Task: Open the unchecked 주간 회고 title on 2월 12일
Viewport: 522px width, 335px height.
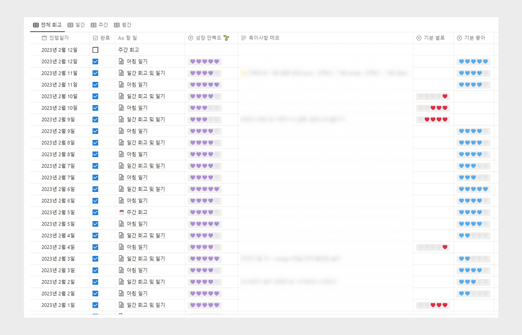Action: [x=129, y=50]
